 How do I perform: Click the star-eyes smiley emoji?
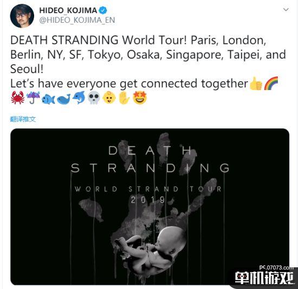[140, 98]
